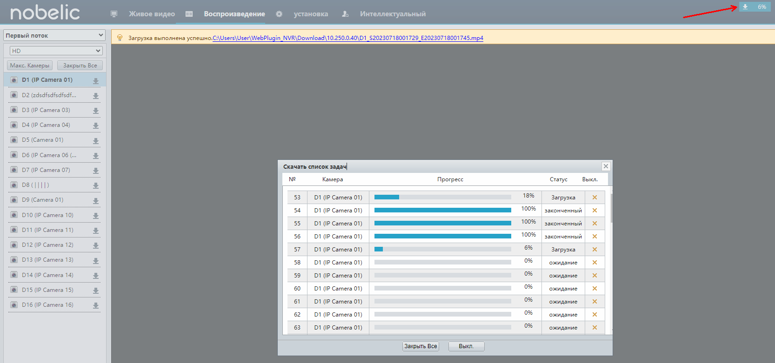Open the Живое видео tab
The width and height of the screenshot is (775, 363).
pos(152,14)
